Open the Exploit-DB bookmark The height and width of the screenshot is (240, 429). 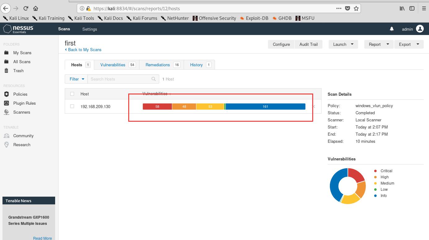pyautogui.click(x=254, y=18)
